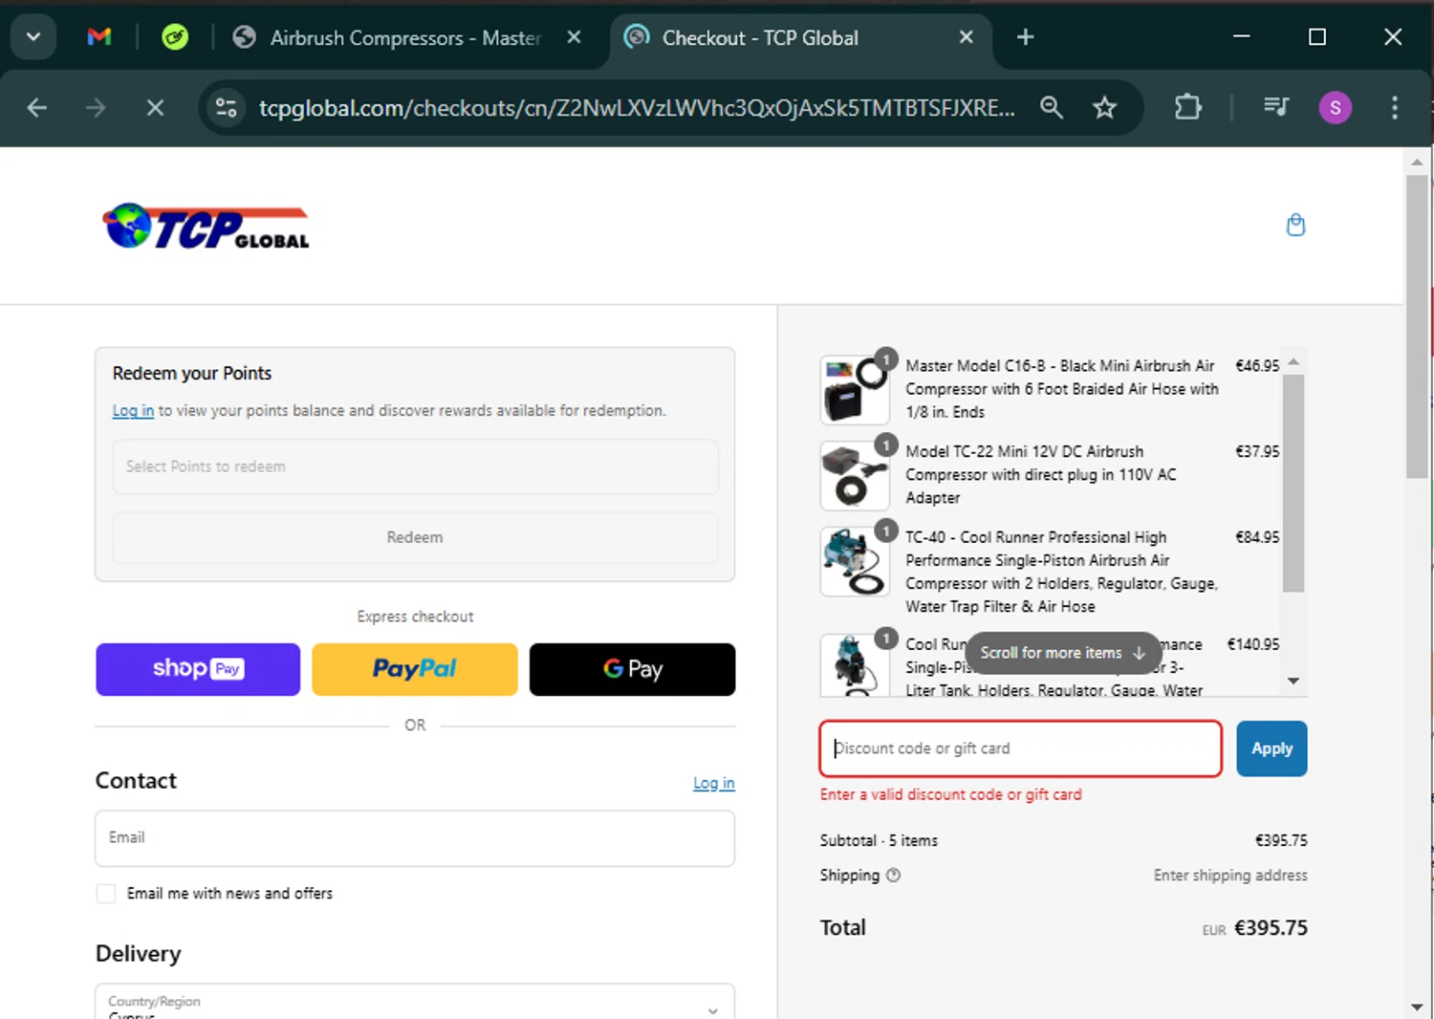Click the €140.95 Cool Runner product thumbnail
This screenshot has width=1434, height=1019.
click(855, 663)
